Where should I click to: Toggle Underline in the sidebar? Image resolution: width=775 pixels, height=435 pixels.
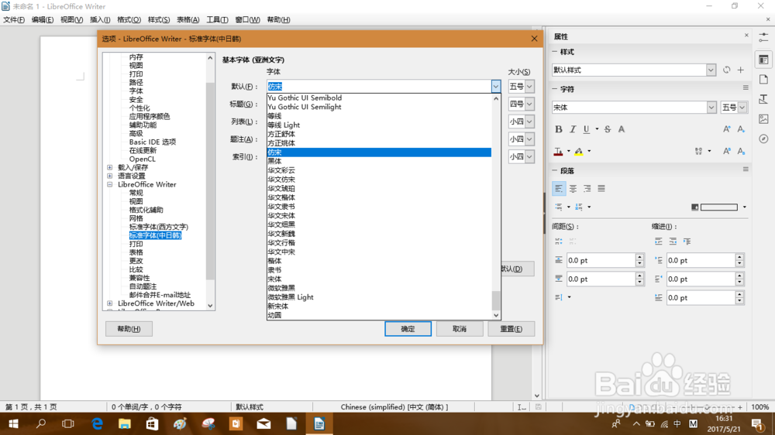tap(586, 129)
